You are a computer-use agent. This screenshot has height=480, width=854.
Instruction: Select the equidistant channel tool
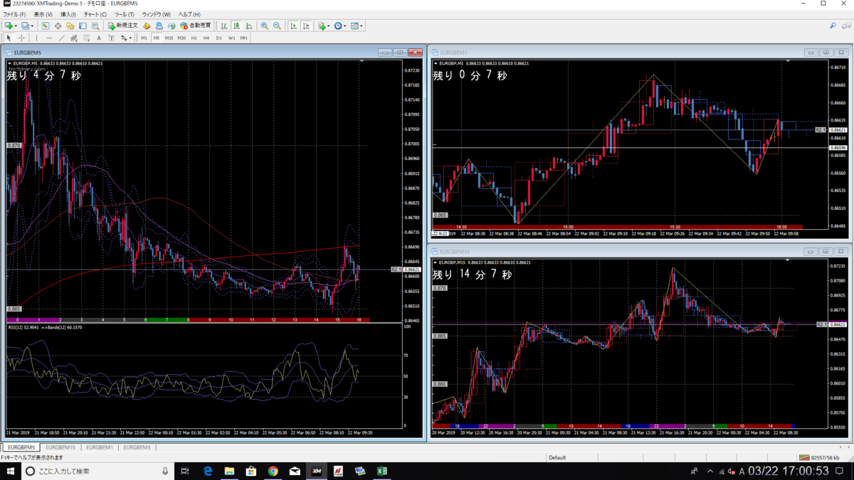click(x=74, y=38)
